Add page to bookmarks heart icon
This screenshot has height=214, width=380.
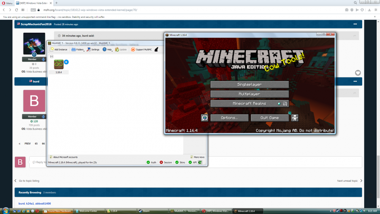[362, 10]
